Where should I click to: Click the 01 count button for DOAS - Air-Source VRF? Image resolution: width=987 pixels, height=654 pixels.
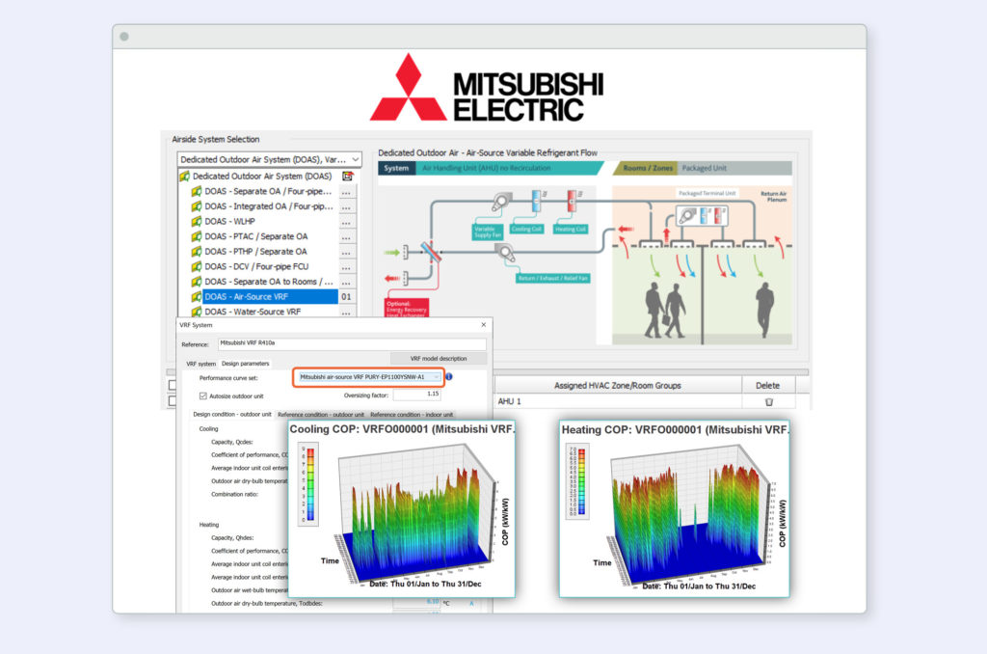[346, 297]
